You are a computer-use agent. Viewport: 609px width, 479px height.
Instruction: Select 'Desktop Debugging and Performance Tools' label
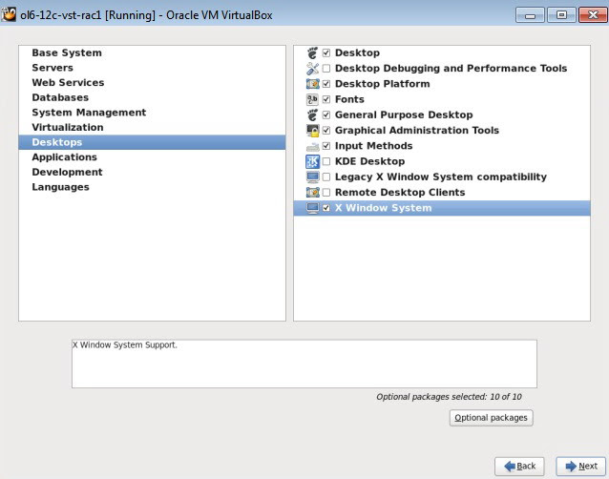coord(451,69)
